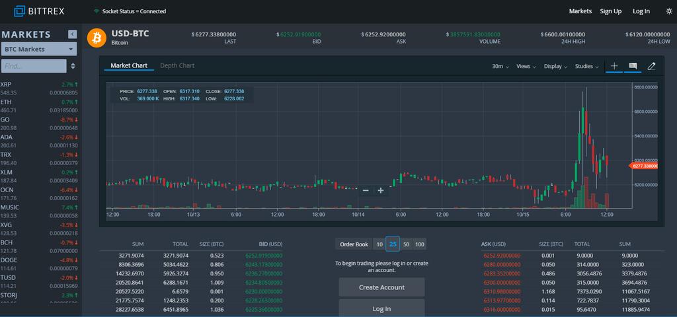Image resolution: width=677 pixels, height=317 pixels.
Task: Click the 24H HIGH value 6600.00100000
Action: [563, 34]
